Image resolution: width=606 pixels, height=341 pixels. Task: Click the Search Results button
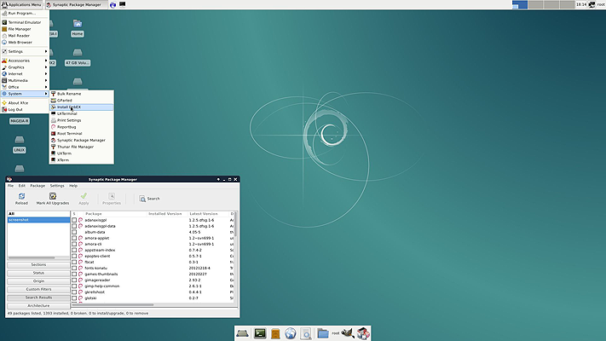tap(38, 298)
